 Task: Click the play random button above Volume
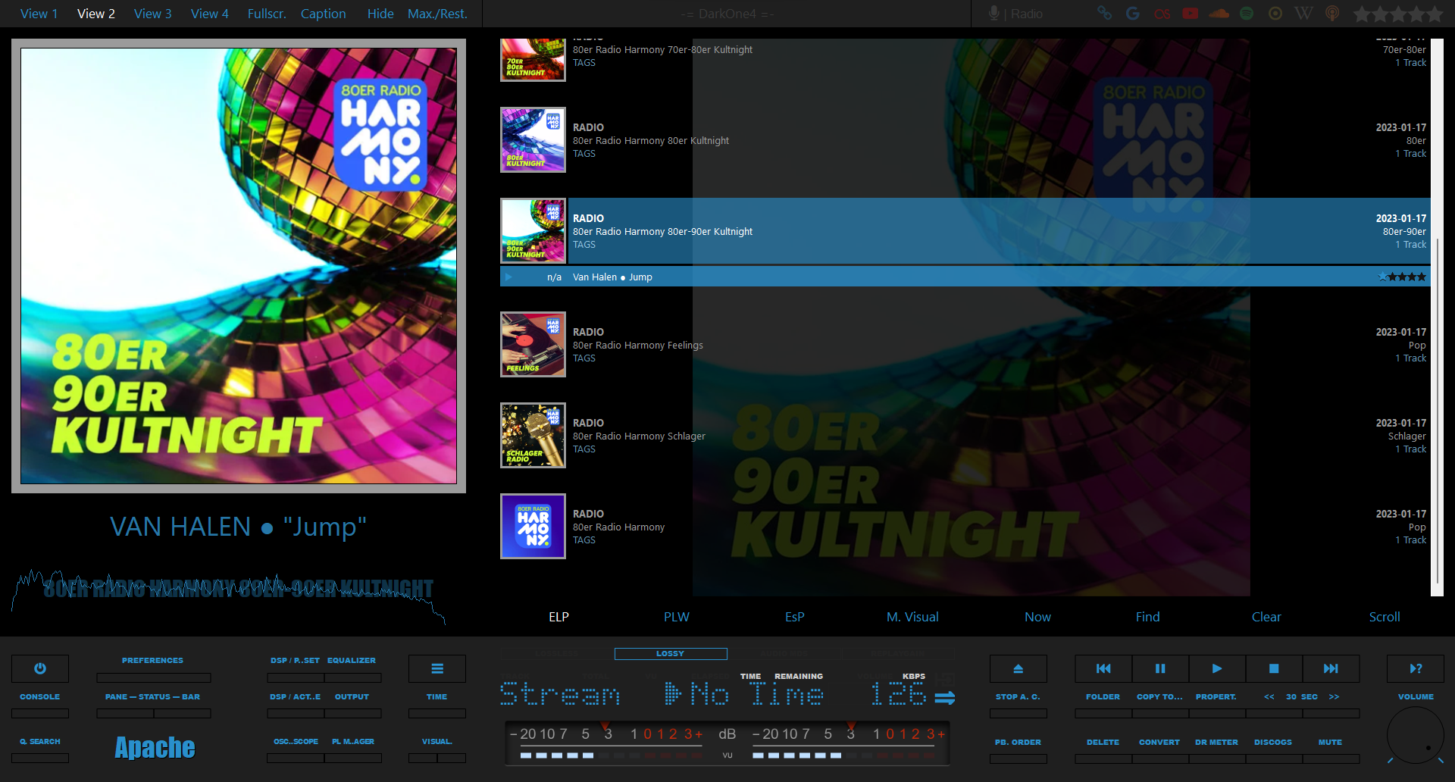coord(1416,668)
